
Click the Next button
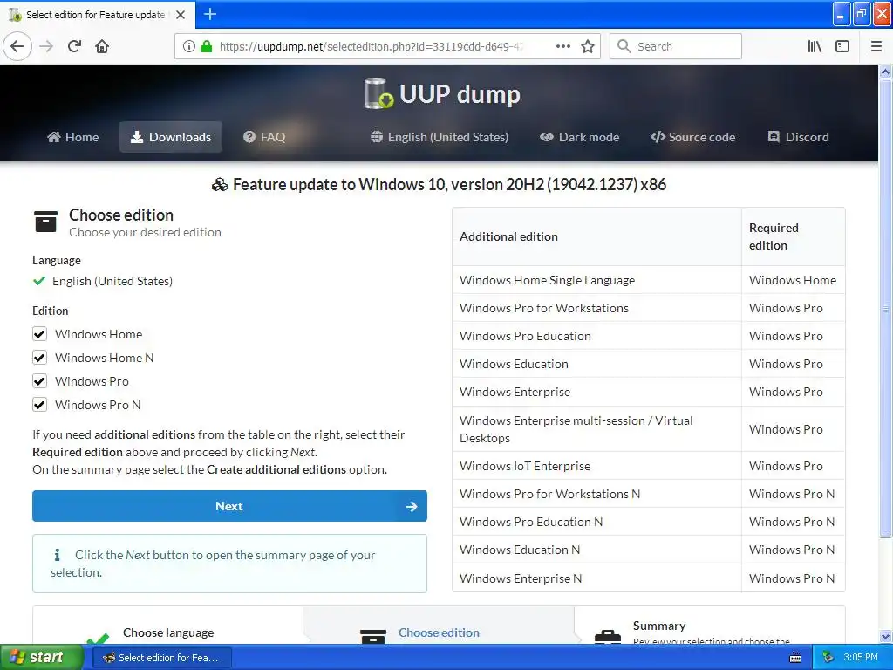coord(229,506)
